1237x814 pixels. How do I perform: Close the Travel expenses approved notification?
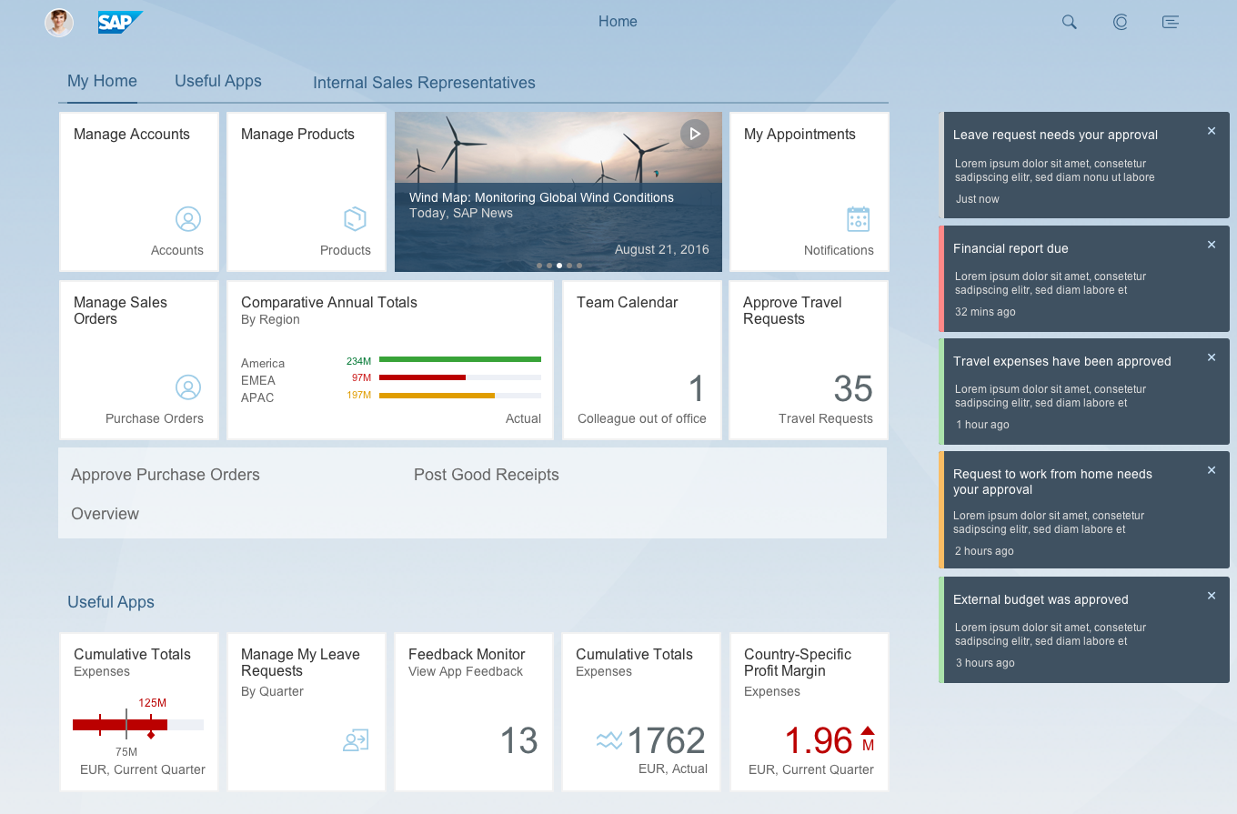pos(1212,357)
